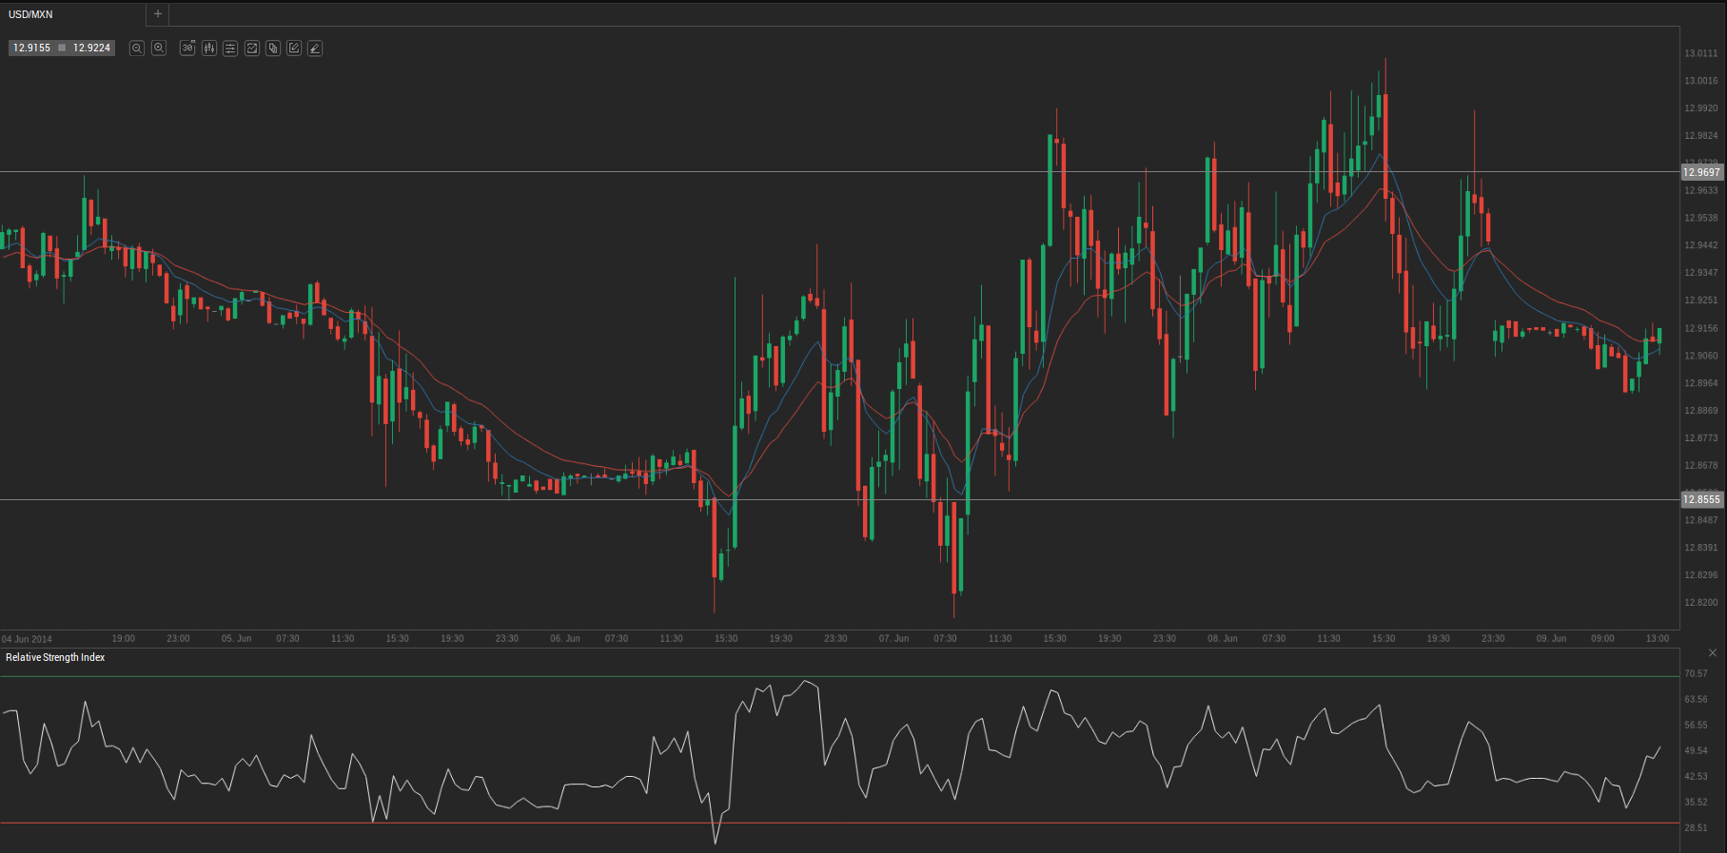The image size is (1727, 853).
Task: Open the indicators chart icon
Action: click(252, 48)
